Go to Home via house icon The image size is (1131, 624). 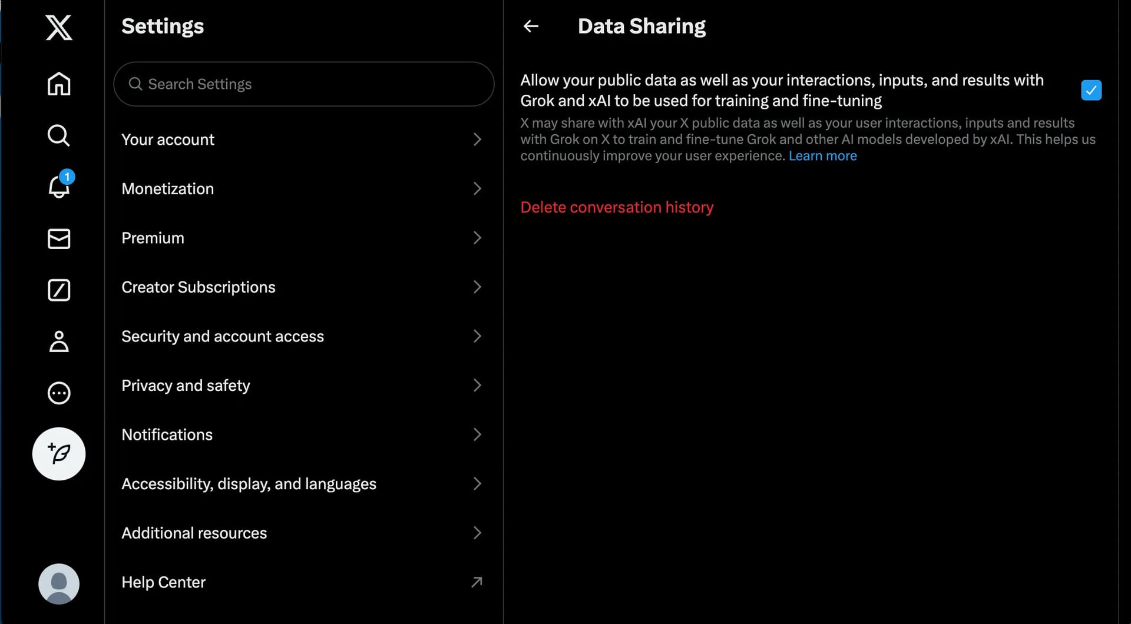point(59,84)
